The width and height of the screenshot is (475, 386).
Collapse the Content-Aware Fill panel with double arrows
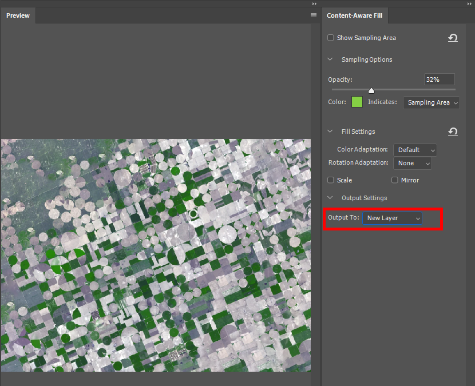tap(469, 3)
